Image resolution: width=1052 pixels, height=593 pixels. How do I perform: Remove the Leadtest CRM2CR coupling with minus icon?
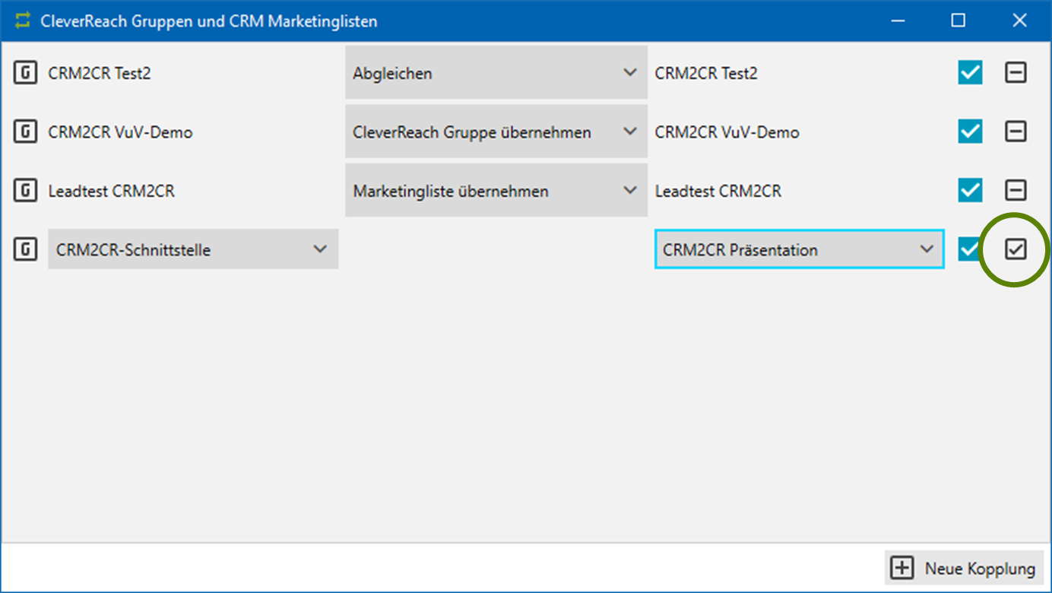1016,190
